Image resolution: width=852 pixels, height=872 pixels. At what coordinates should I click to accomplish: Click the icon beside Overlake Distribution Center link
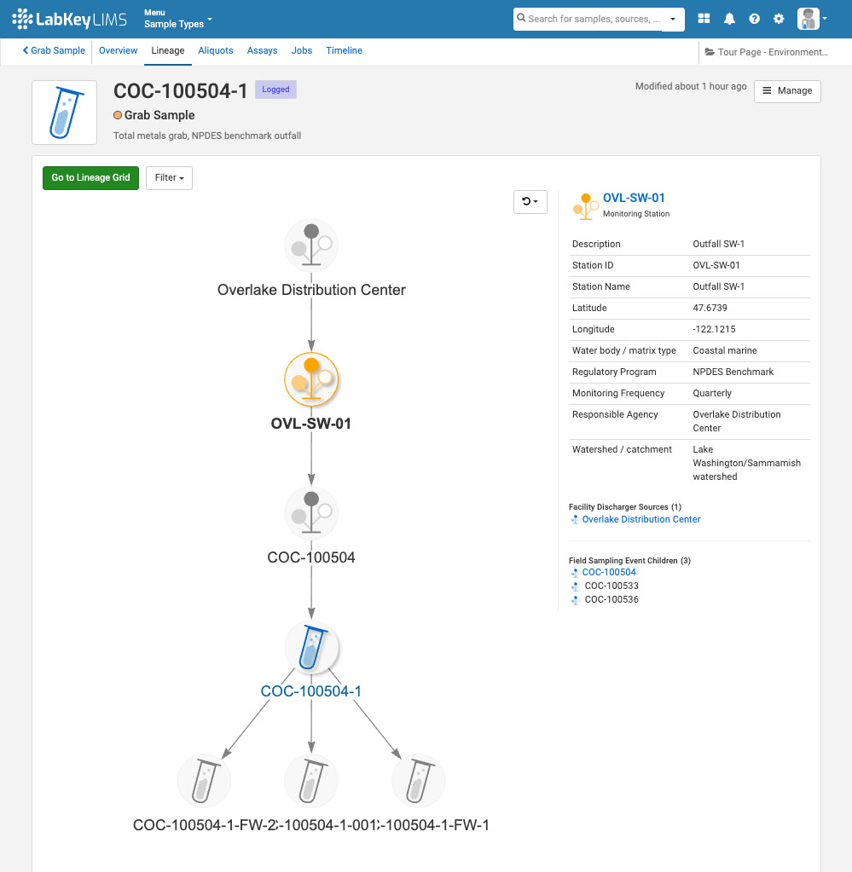[x=576, y=520]
